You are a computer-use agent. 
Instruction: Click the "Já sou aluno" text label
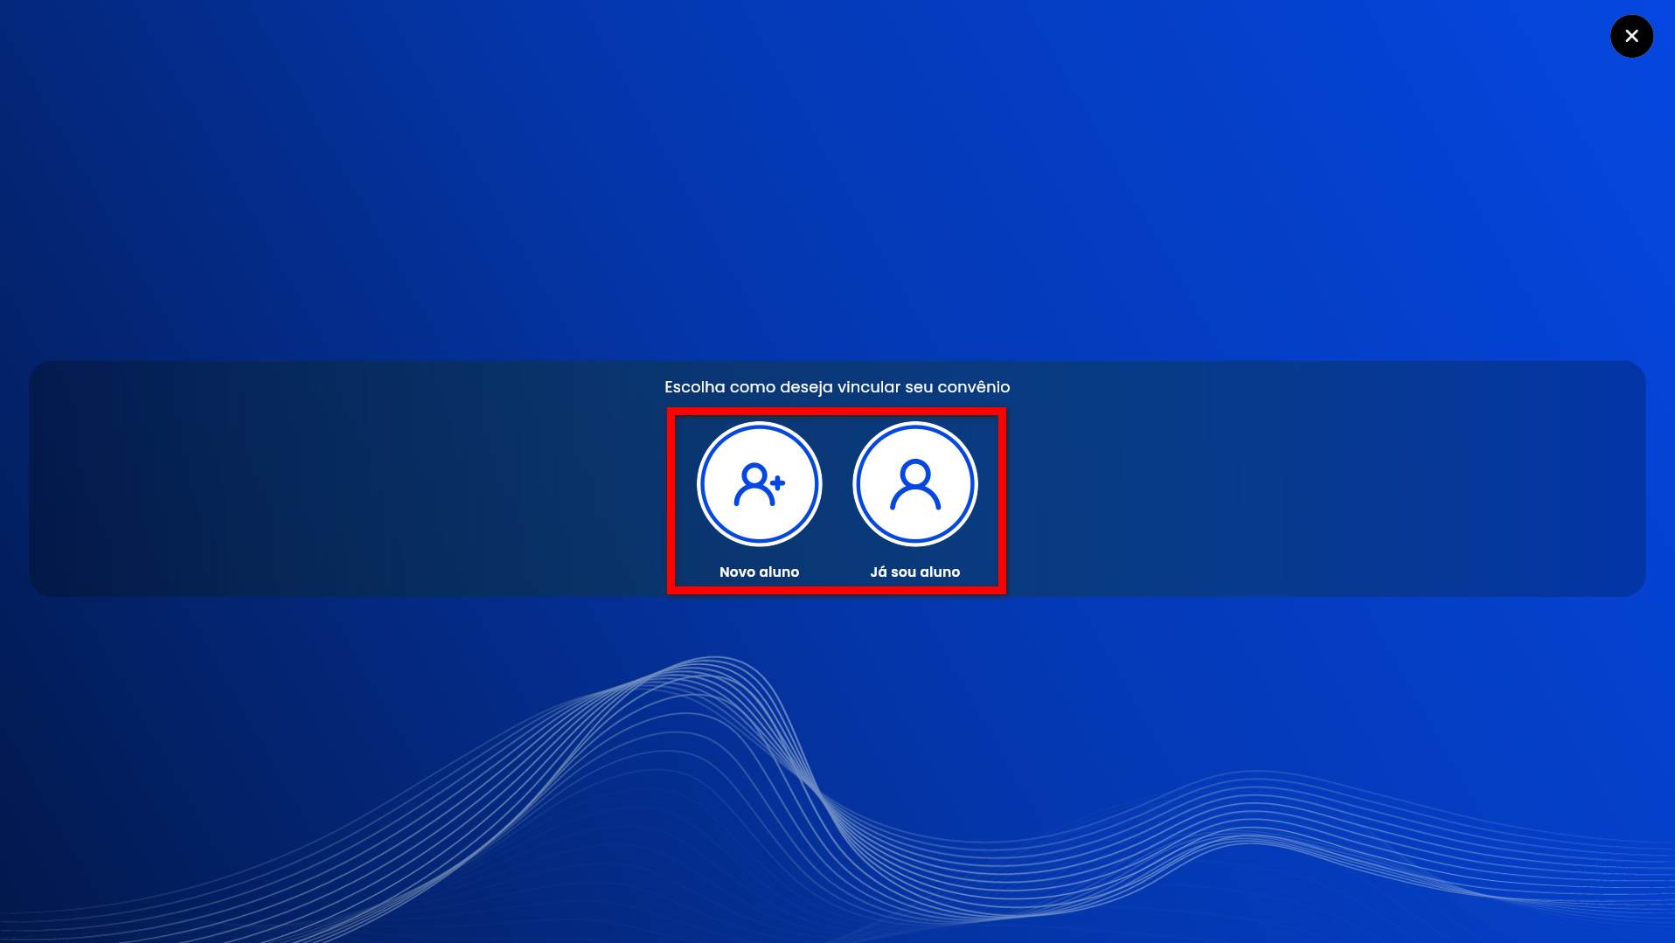pos(914,572)
